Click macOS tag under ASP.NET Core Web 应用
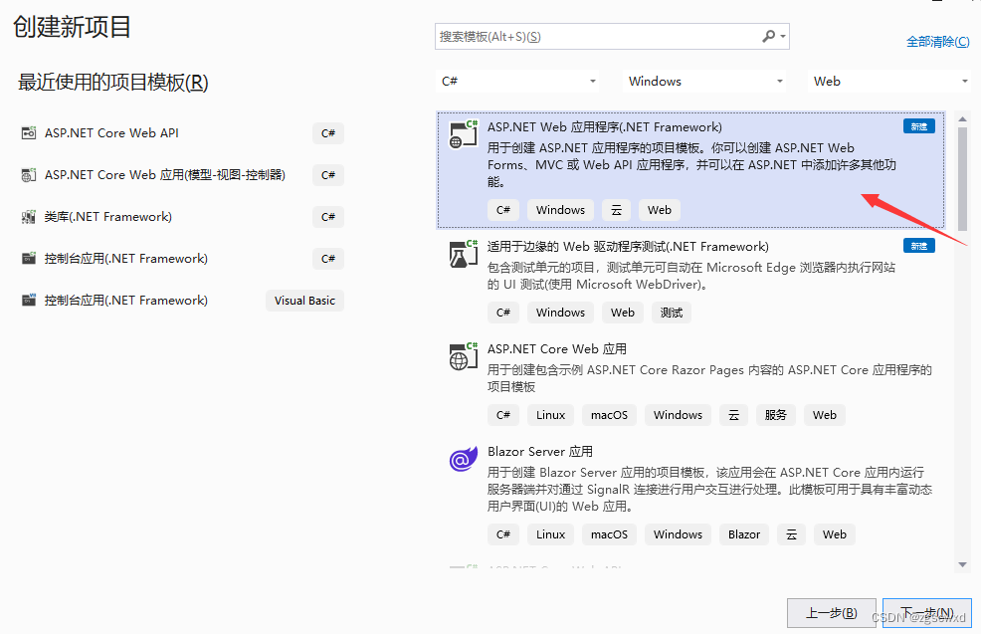Viewport: 981px width, 634px height. point(609,415)
